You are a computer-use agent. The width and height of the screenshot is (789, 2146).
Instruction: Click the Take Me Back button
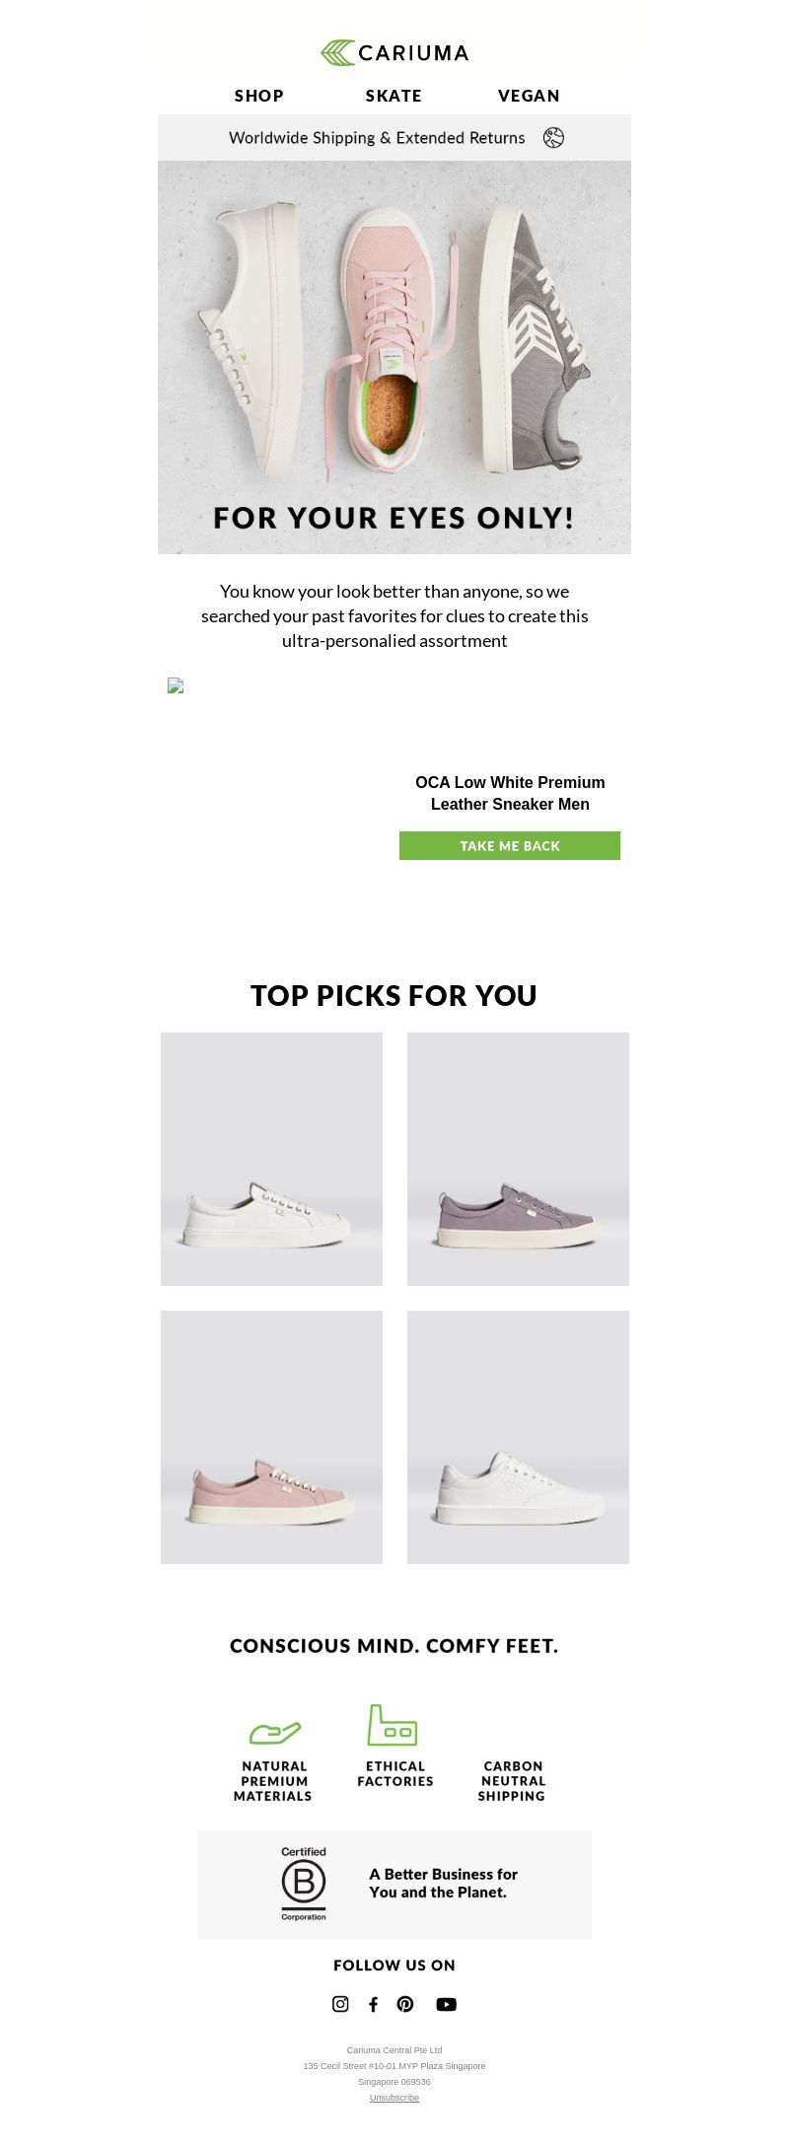[x=510, y=845]
